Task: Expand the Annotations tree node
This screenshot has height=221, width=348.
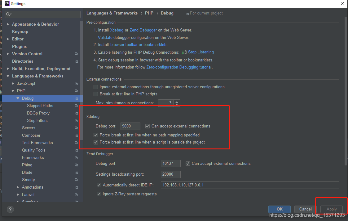Action: click(x=18, y=187)
